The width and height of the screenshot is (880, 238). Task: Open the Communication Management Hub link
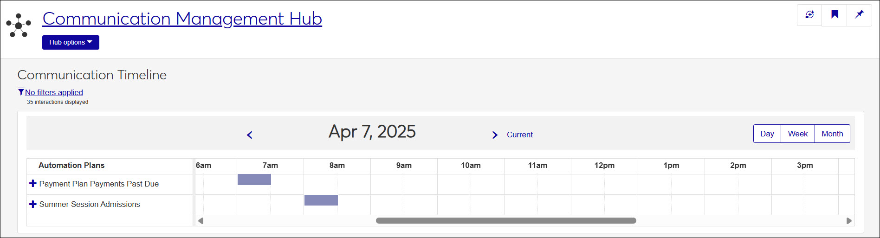pyautogui.click(x=182, y=19)
